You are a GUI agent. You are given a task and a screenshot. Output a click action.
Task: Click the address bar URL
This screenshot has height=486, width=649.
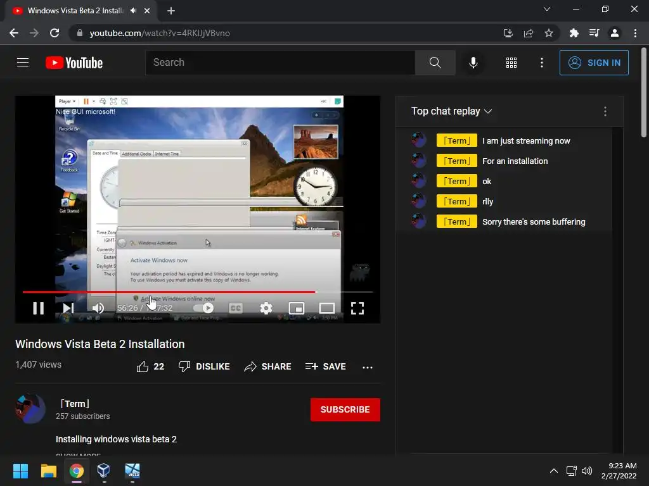(160, 33)
